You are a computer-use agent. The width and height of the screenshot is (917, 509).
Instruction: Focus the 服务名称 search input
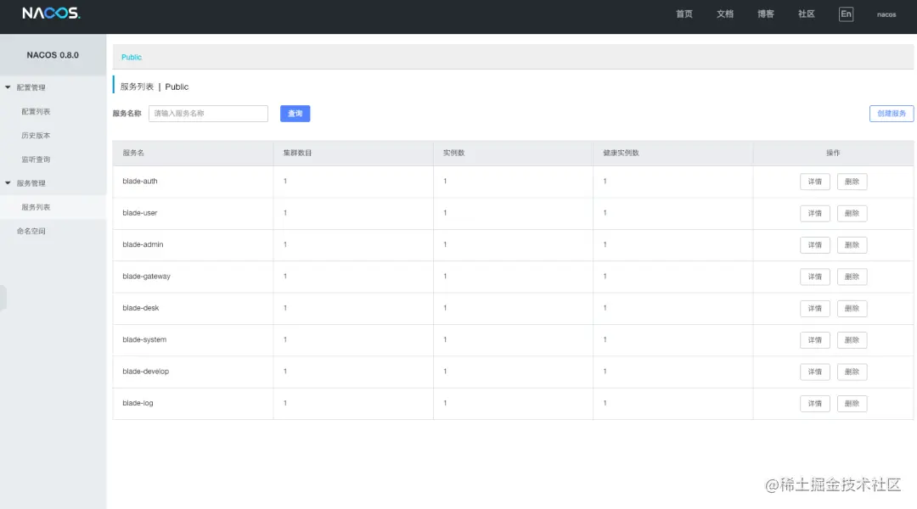[208, 114]
